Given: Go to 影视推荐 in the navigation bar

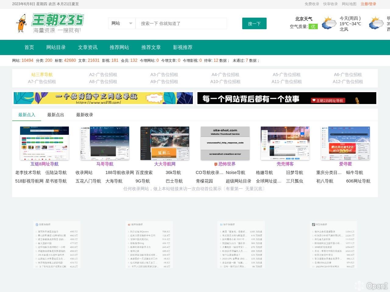Looking at the screenshot, I should tap(183, 47).
